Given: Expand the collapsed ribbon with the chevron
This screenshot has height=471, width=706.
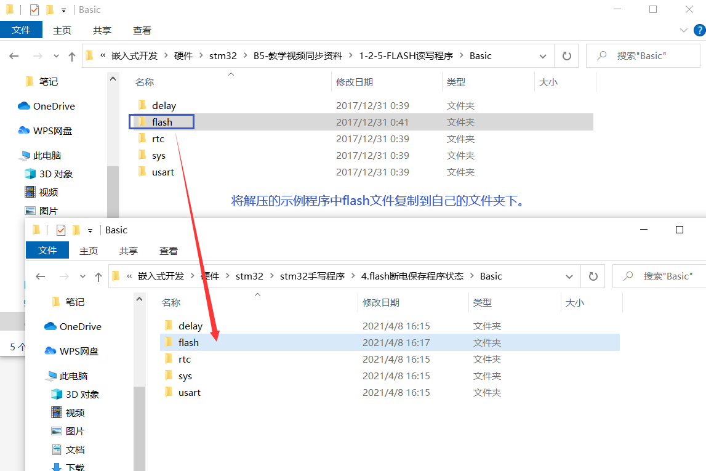Looking at the screenshot, I should pos(683,30).
